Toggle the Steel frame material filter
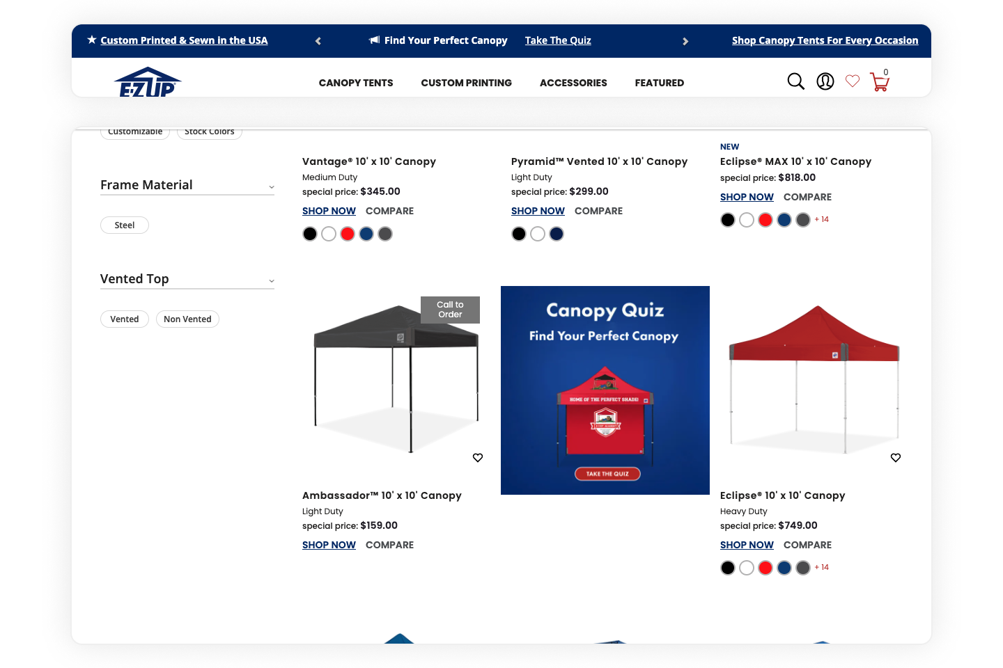 125,225
